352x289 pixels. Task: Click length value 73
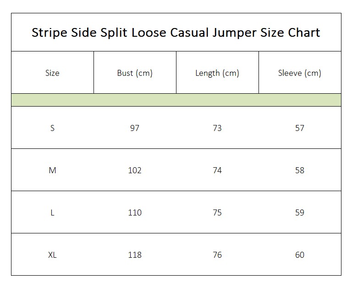click(217, 128)
